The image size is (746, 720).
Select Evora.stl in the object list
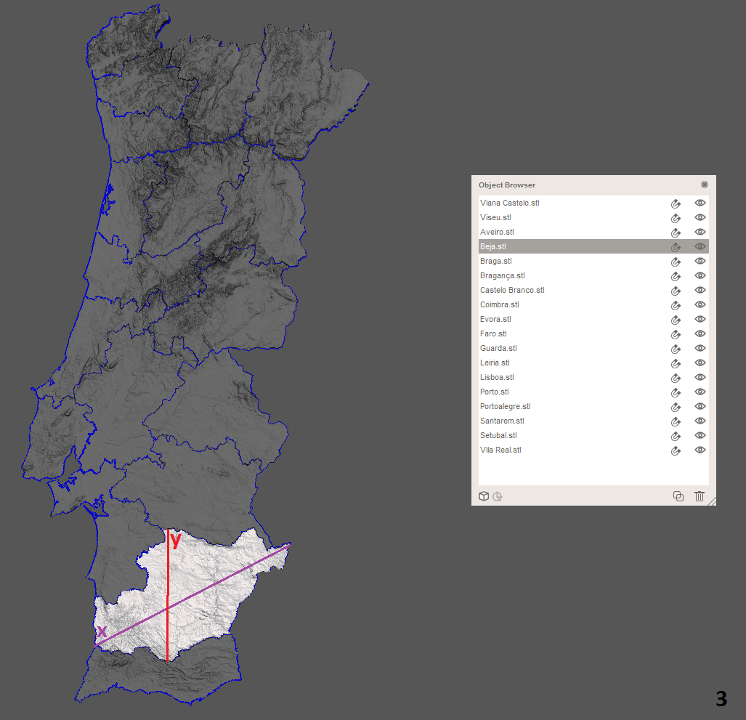495,319
